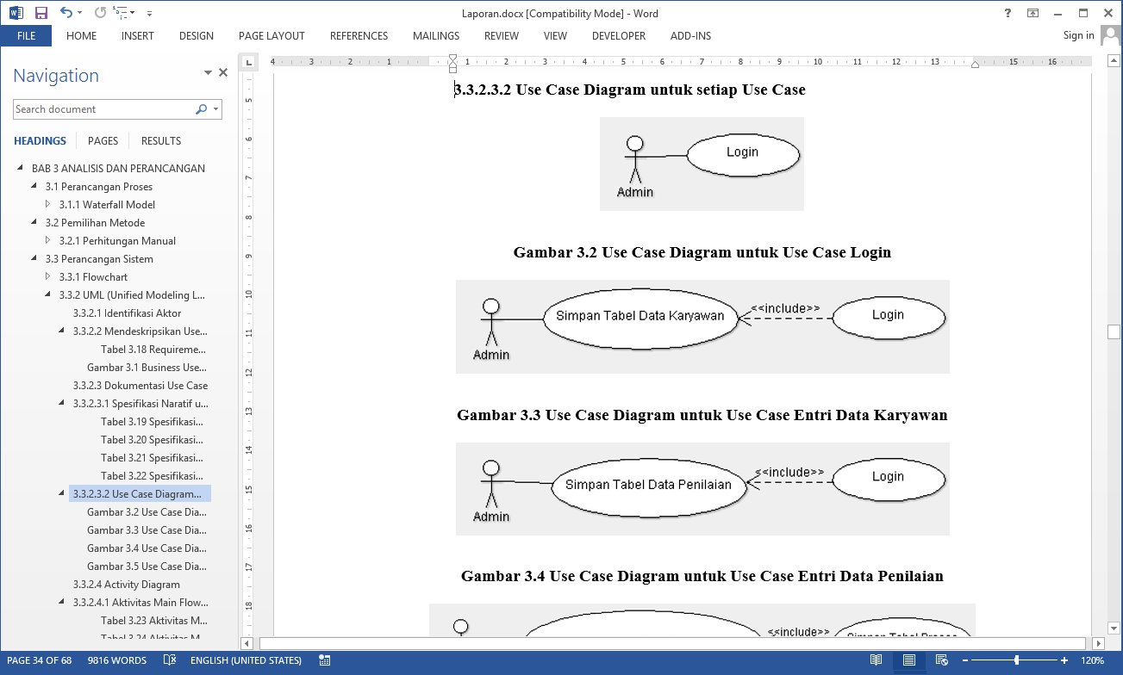Switch to Read Mode view
This screenshot has width=1123, height=675.
tap(876, 660)
